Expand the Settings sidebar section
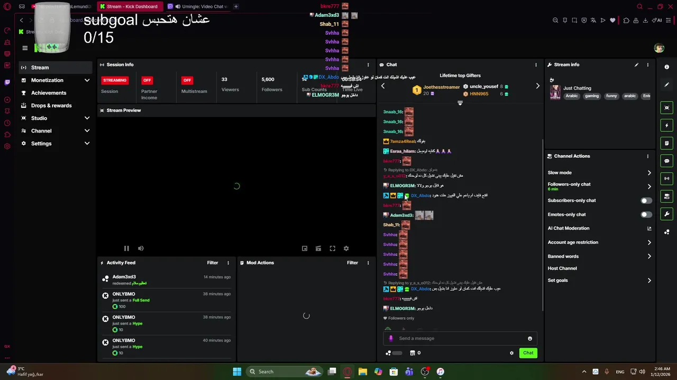The width and height of the screenshot is (677, 380). click(x=87, y=144)
